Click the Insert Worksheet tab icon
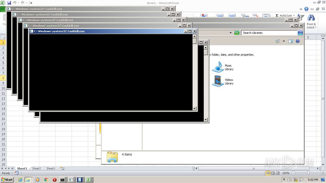This screenshot has height=183, width=326. coord(62,169)
